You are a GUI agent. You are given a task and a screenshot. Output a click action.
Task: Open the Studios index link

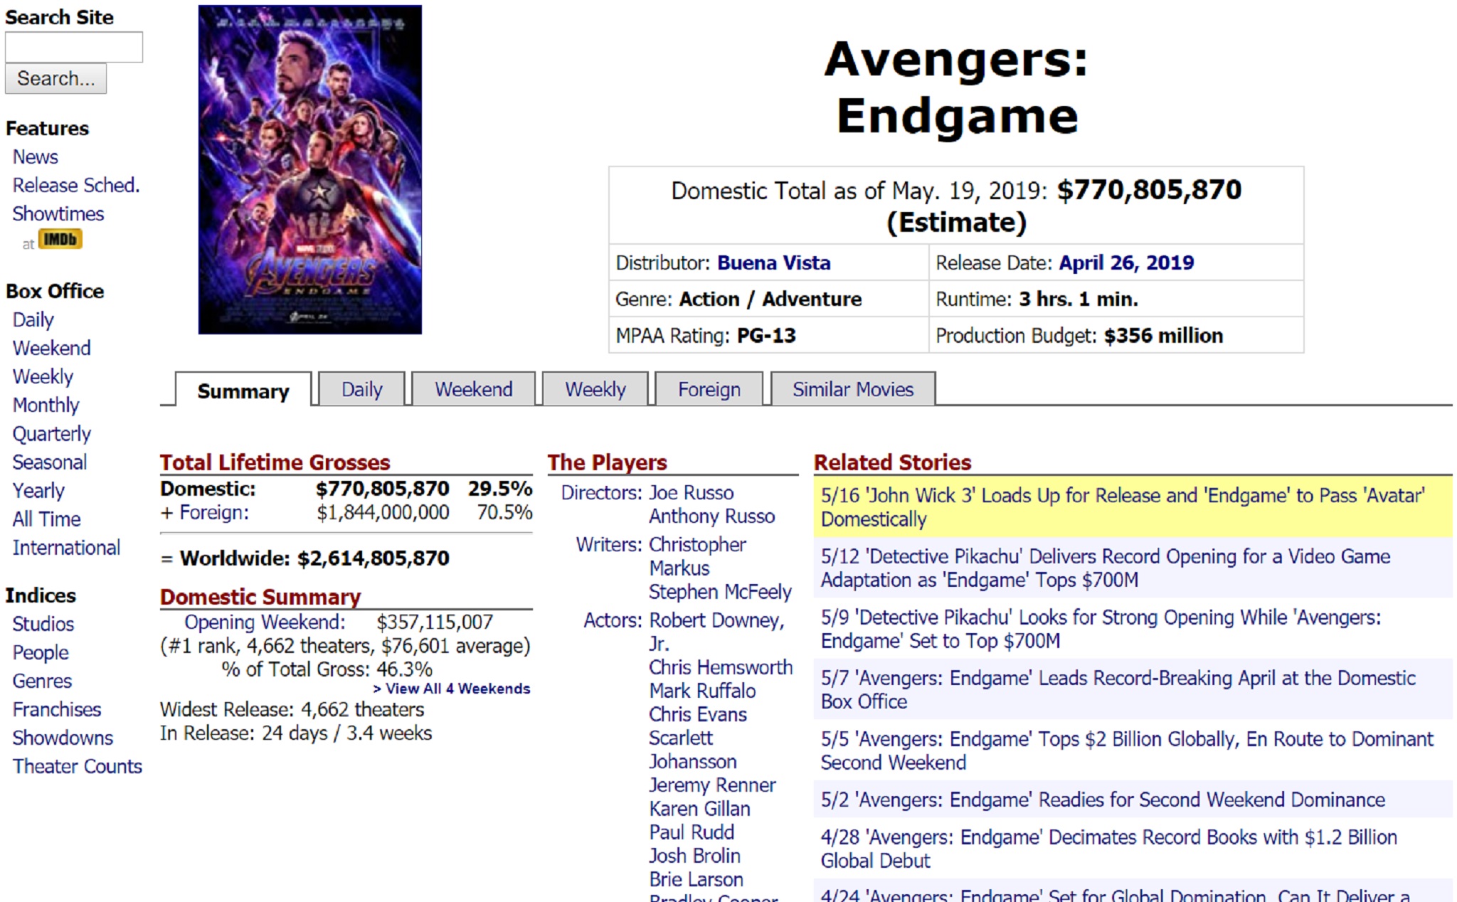click(43, 624)
